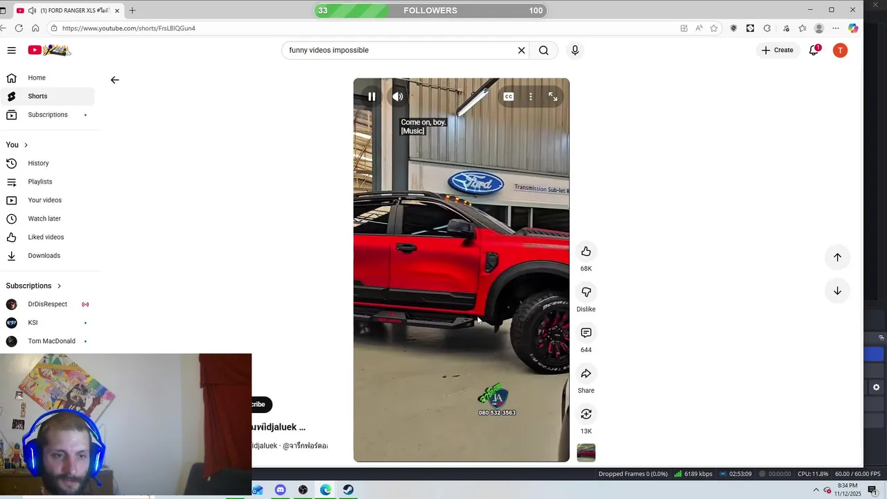Click the Subscribe button under the Short
Screen dimensions: 887x499
pyautogui.click(x=262, y=404)
